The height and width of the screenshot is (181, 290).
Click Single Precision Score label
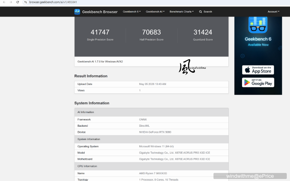[100, 39]
